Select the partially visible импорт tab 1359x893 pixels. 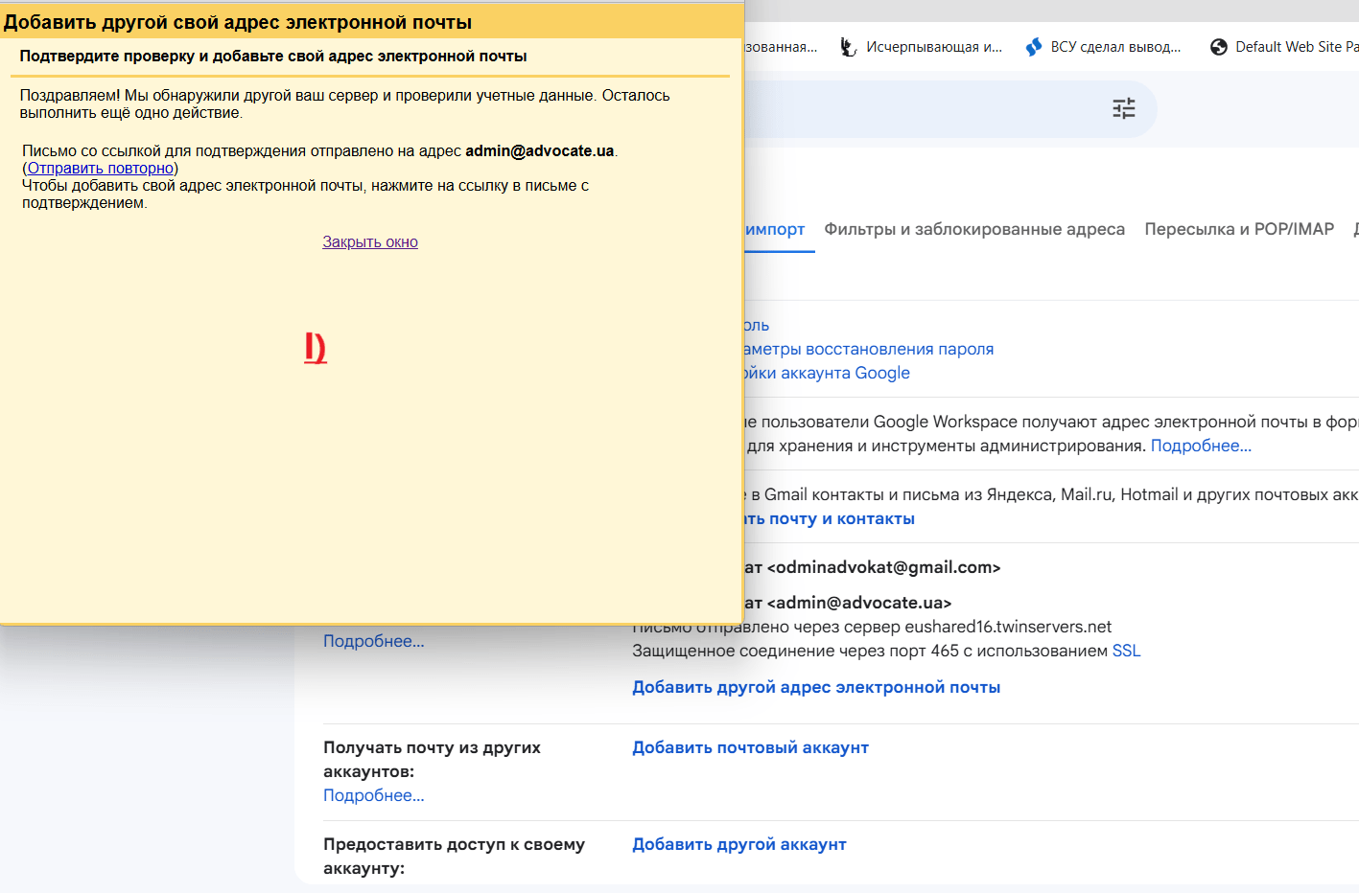(775, 229)
